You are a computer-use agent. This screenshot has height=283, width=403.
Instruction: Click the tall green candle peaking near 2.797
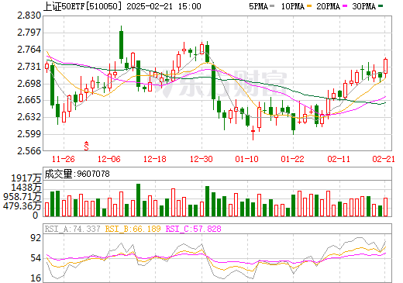coord(121,44)
